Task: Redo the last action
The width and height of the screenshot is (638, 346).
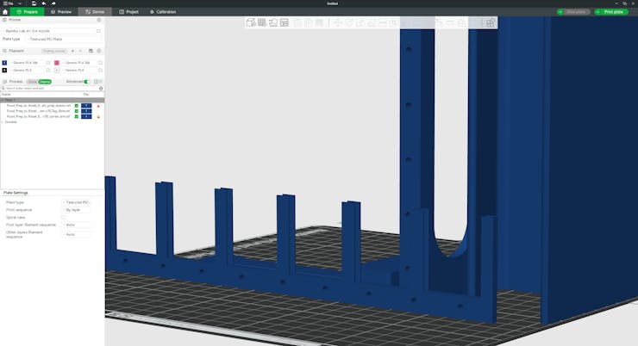Action: (x=53, y=3)
